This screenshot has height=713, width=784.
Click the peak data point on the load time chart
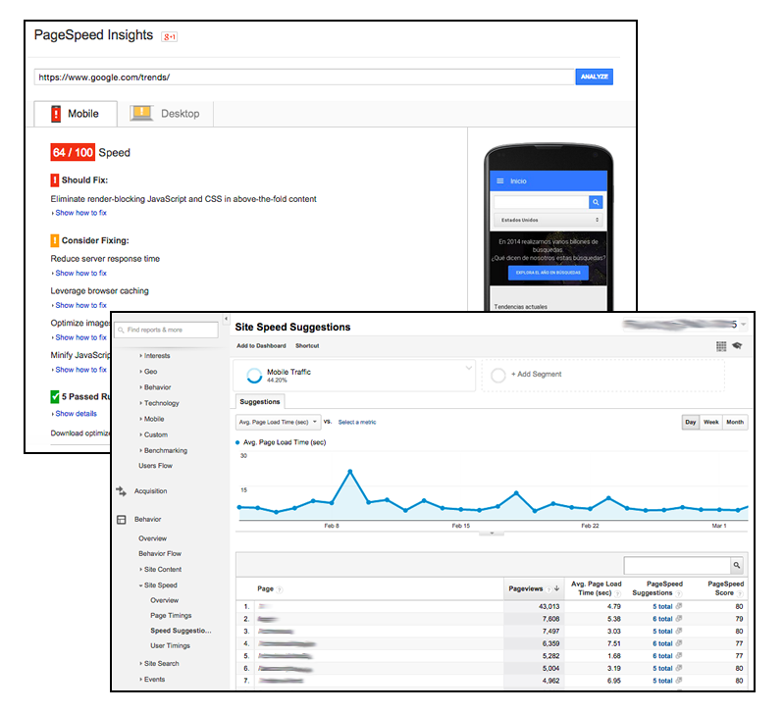tap(350, 471)
